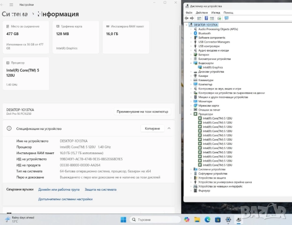Click the Инсталирана RAM памет card
Image resolution: width=292 pixels, height=225 pixels.
(126, 37)
